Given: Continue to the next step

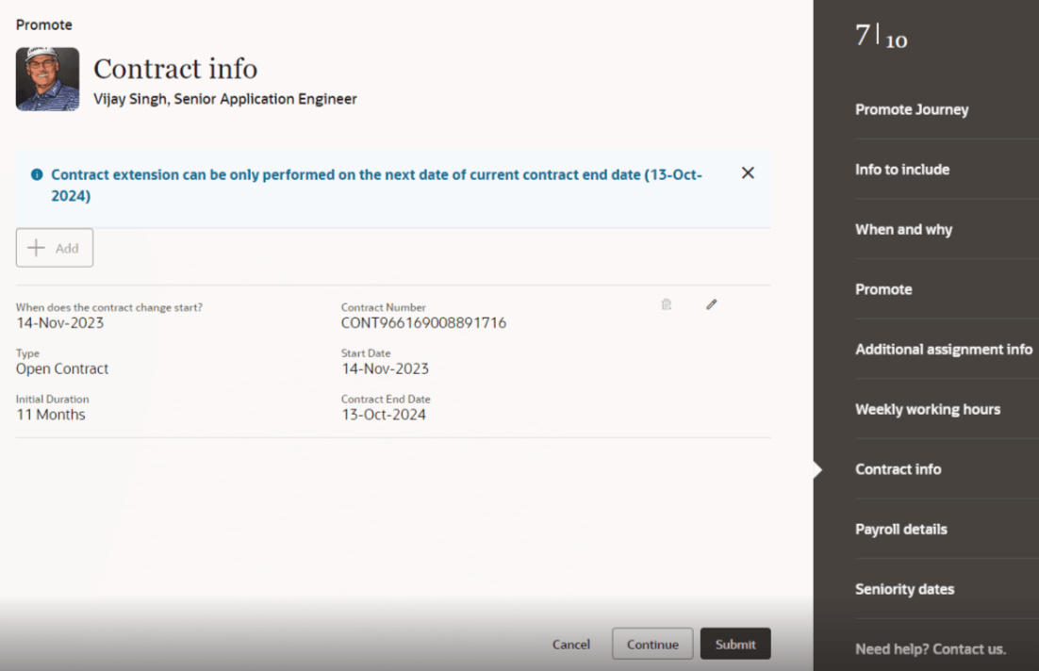Looking at the screenshot, I should (652, 644).
